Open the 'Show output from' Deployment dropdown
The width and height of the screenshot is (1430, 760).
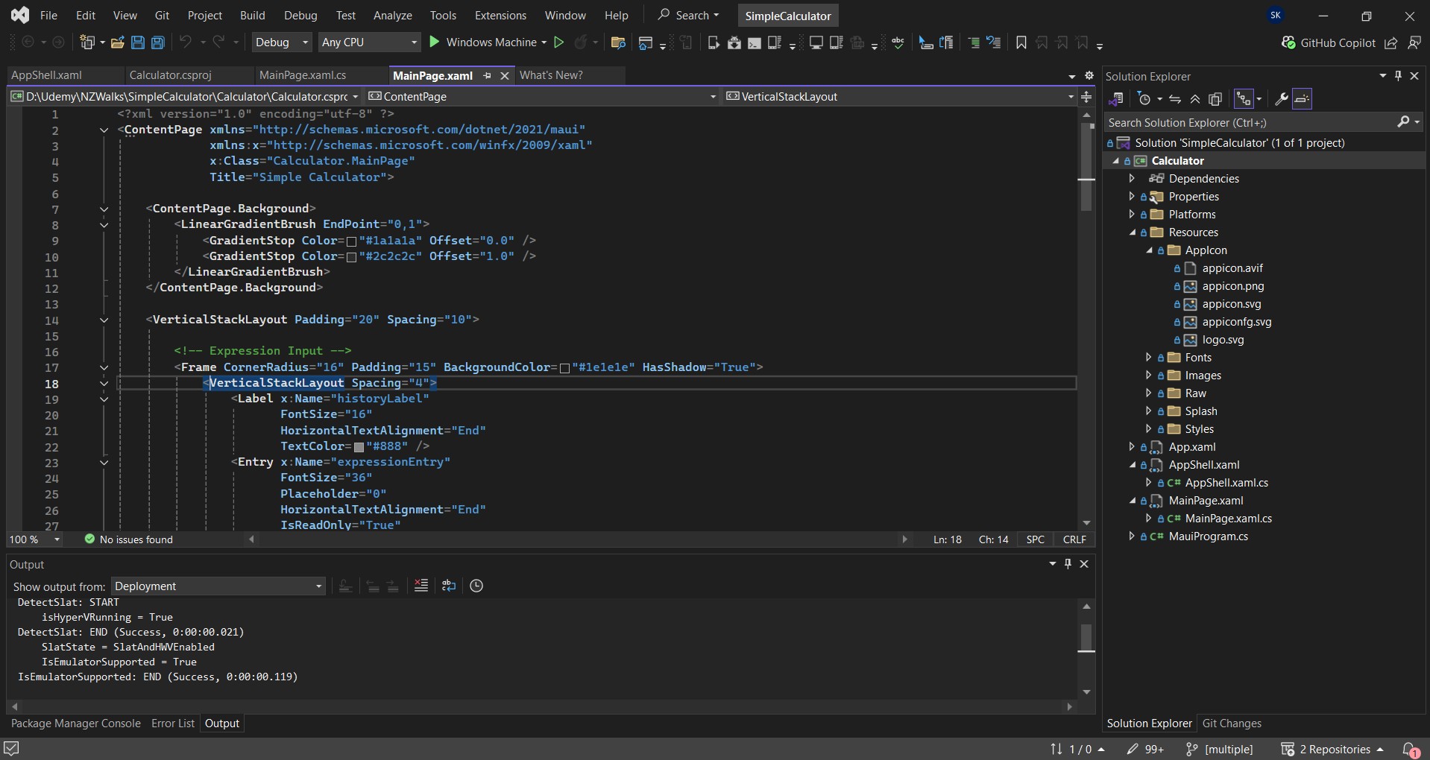click(218, 586)
